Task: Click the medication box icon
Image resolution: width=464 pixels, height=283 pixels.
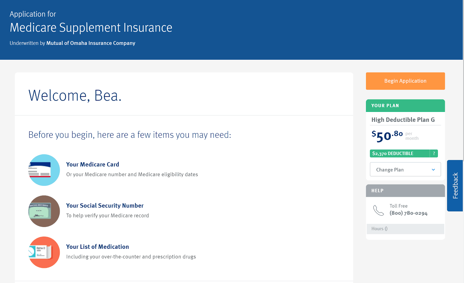Action: coord(44,252)
